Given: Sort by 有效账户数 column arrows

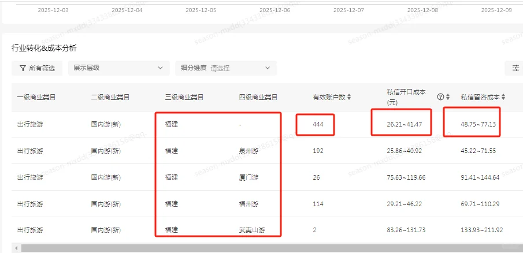Looking at the screenshot, I should coord(349,98).
